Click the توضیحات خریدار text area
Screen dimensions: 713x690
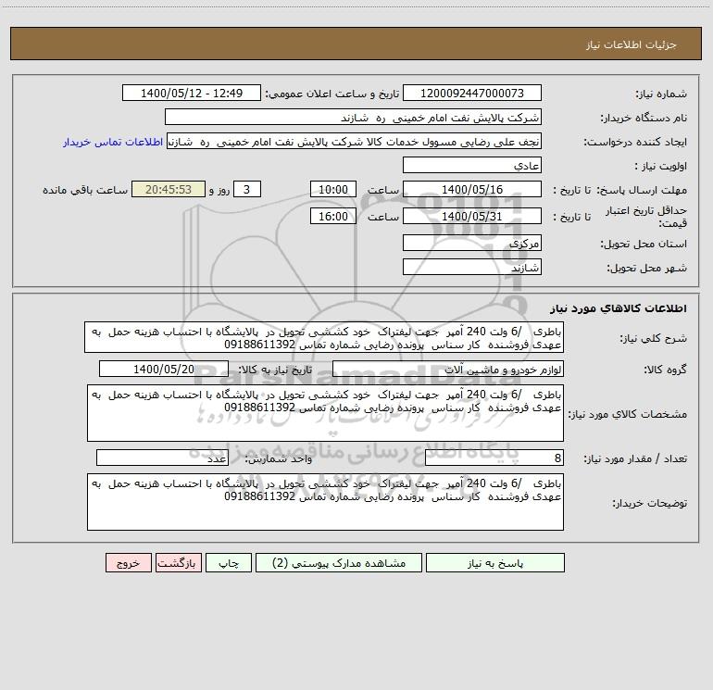[x=324, y=503]
